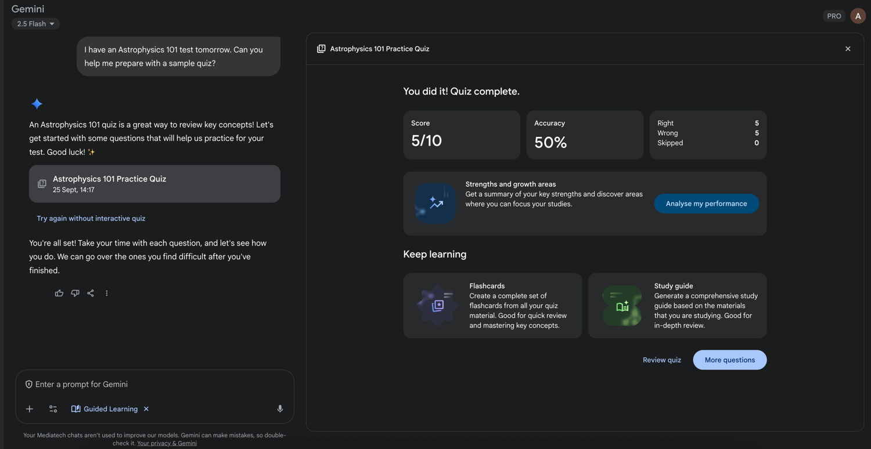Open the Astrophysics 101 Practice Quiz card
Viewport: 871px width, 449px height.
[154, 184]
